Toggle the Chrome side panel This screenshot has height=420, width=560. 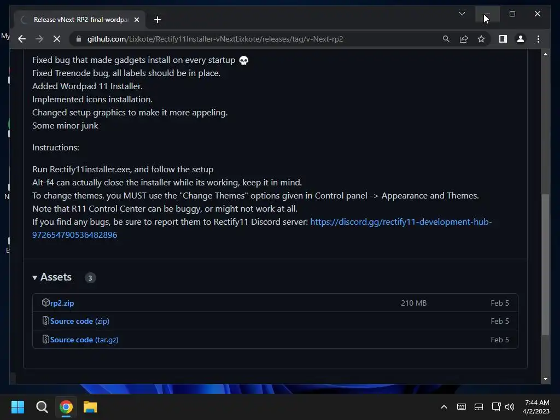(x=503, y=39)
